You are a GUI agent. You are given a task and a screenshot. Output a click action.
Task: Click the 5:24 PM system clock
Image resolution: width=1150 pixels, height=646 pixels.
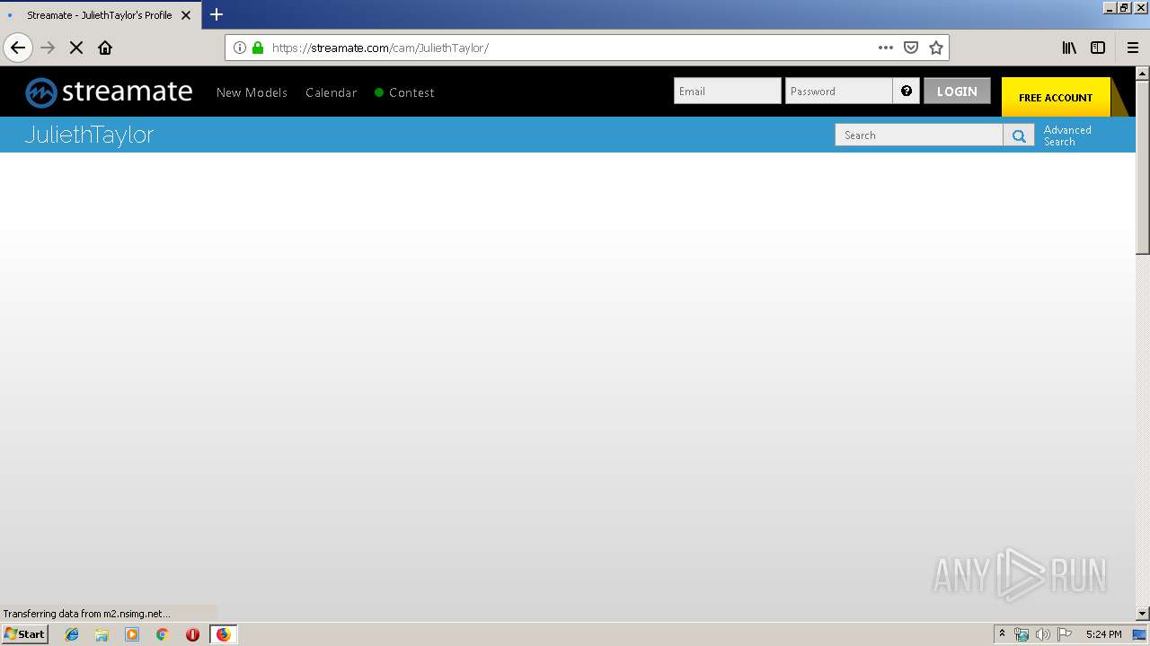[x=1103, y=634]
